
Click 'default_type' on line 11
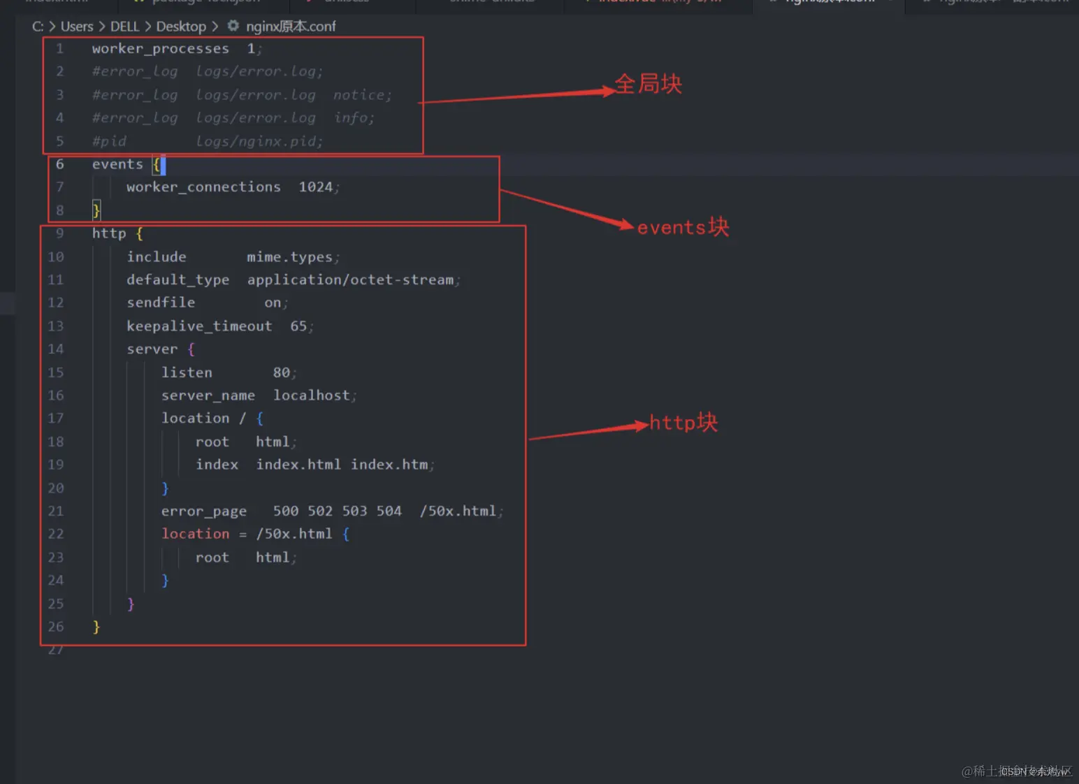pos(178,280)
